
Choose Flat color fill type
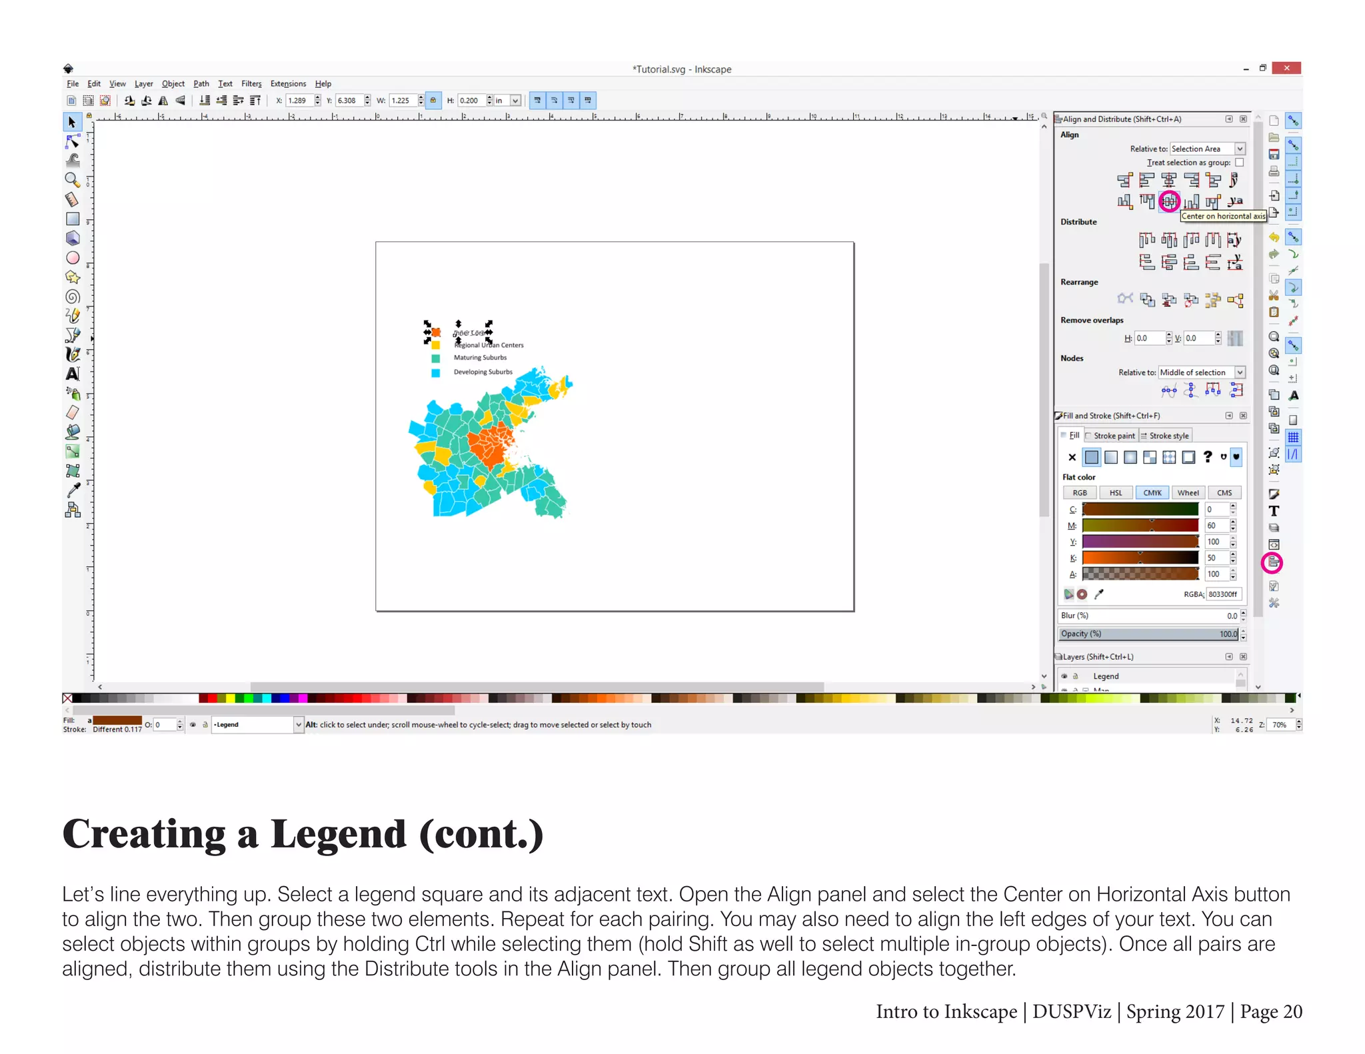[x=1092, y=457]
